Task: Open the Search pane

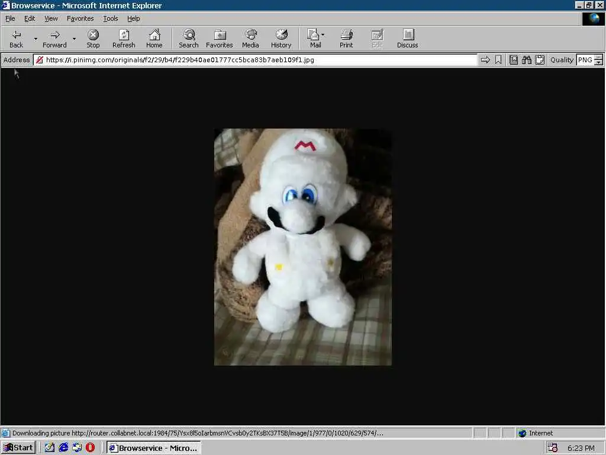Action: click(189, 39)
